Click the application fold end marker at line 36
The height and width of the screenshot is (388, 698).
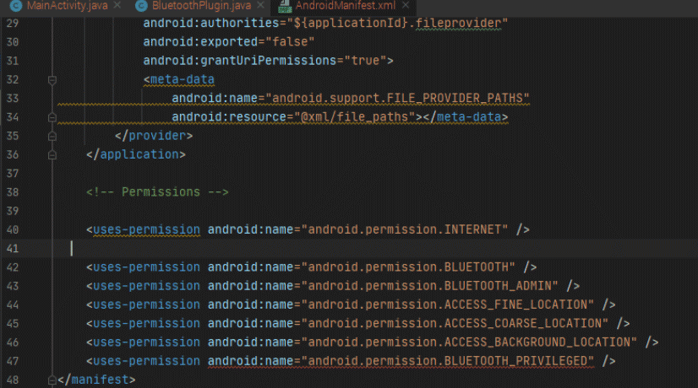52,154
